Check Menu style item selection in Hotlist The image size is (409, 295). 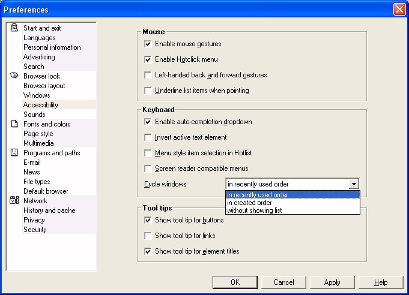[148, 153]
